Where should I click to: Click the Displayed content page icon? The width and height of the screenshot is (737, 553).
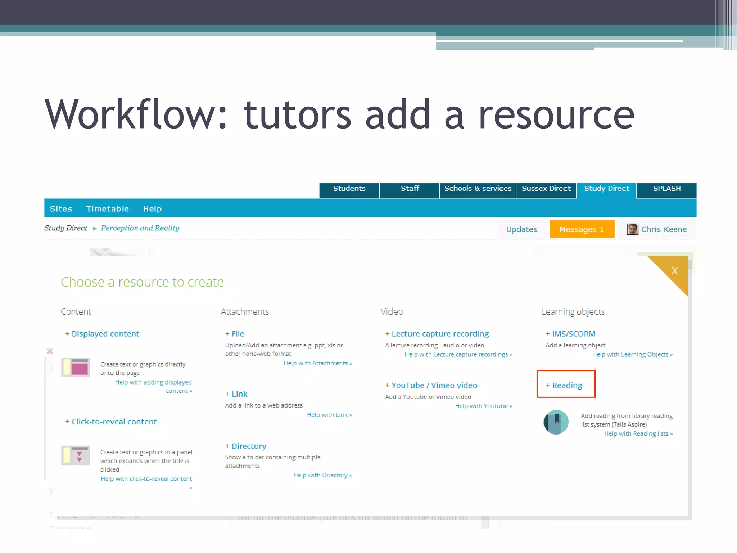click(76, 368)
